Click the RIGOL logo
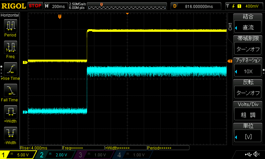 point(14,6)
